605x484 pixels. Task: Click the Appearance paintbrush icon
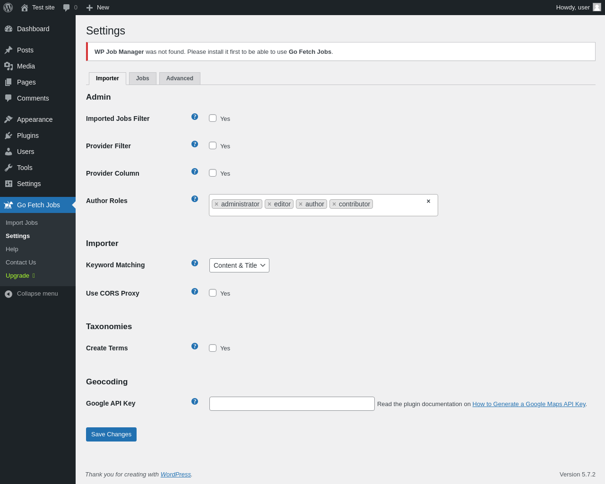9,119
